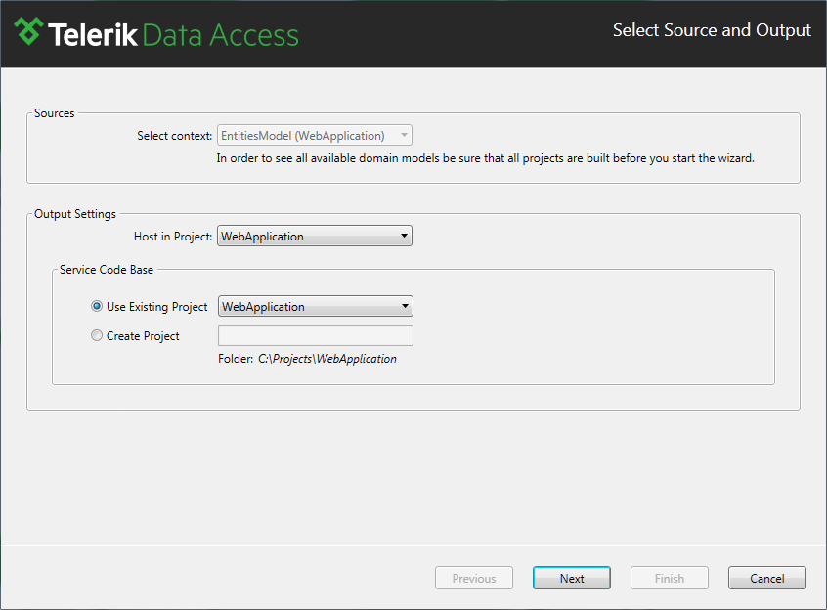The height and width of the screenshot is (610, 827).
Task: Click the Folder path C:\Projects\WebApplication text
Action: 327,359
